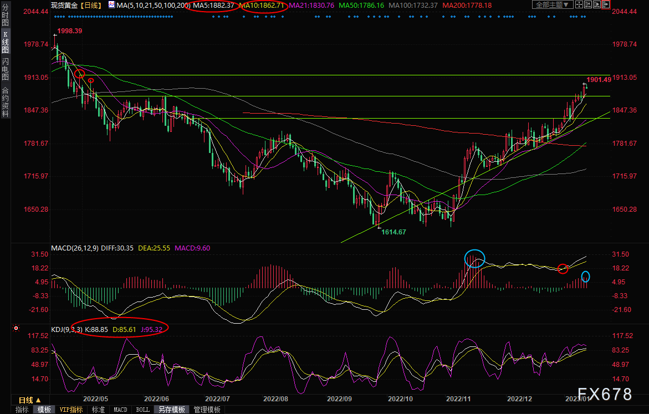This screenshot has width=649, height=414.
Task: Click the 1998.39 high price label
Action: 69,30
